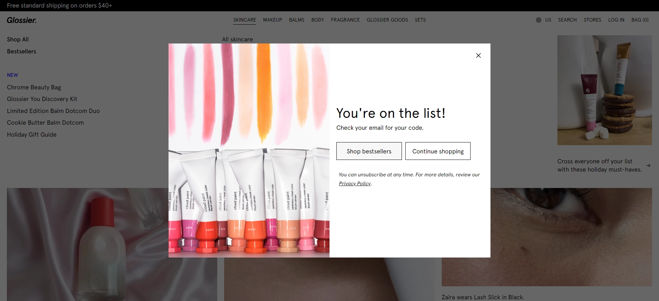Select the US region selector text
This screenshot has height=301, width=659.
pyautogui.click(x=548, y=20)
